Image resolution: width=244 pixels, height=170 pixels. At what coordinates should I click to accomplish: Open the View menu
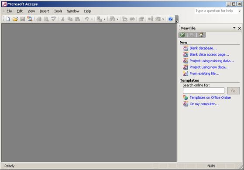pyautogui.click(x=31, y=11)
